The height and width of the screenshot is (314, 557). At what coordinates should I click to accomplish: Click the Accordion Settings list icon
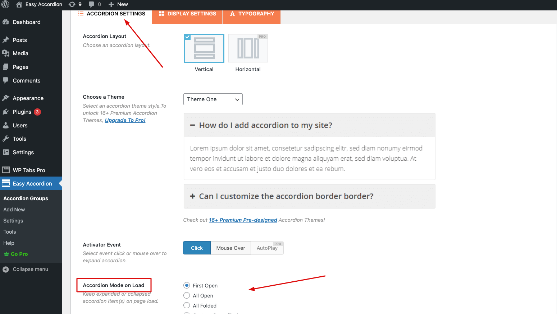81,14
